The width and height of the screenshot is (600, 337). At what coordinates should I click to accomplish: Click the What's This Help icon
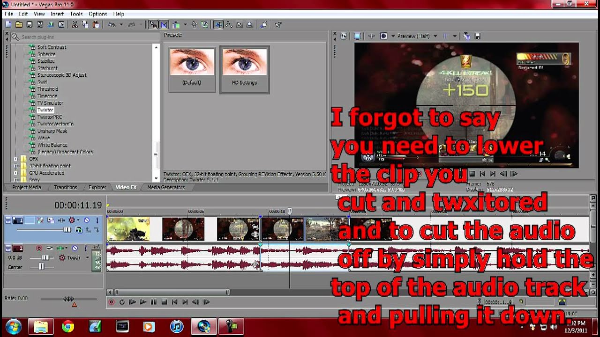[x=278, y=24]
